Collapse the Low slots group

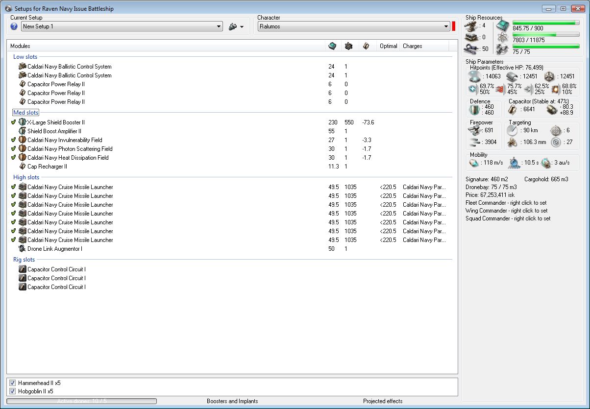click(x=25, y=57)
